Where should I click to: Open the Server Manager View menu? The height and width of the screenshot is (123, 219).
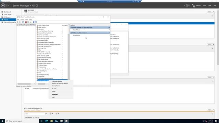coord(210,5)
